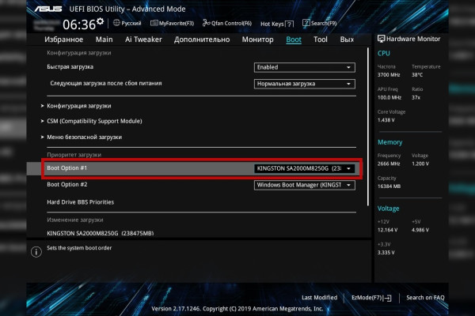The image size is (475, 316).
Task: Click the gear icon next to the clock
Action: click(100, 21)
